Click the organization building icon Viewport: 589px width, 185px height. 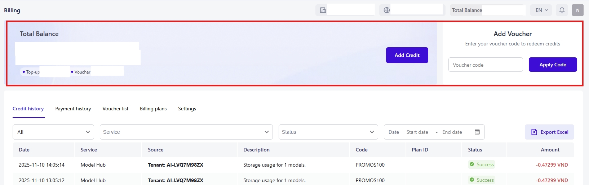[323, 10]
